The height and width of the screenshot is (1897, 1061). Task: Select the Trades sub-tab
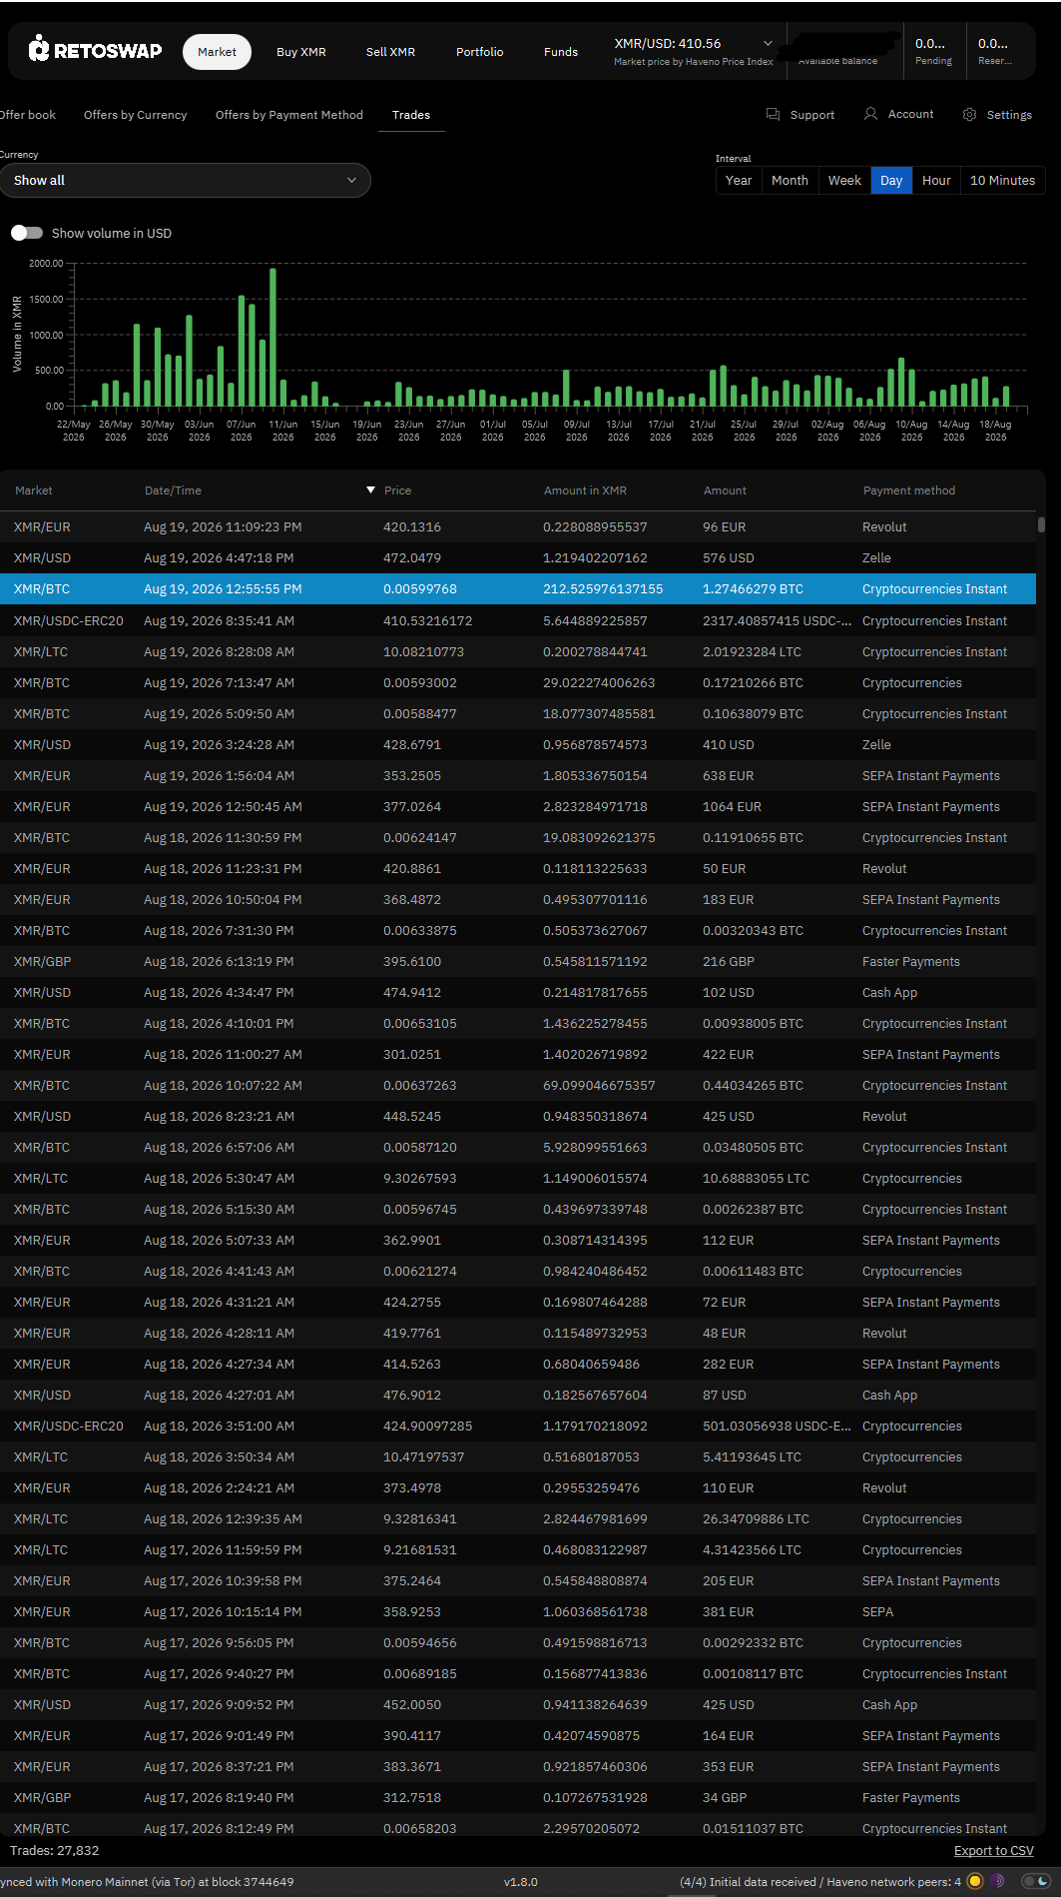411,115
